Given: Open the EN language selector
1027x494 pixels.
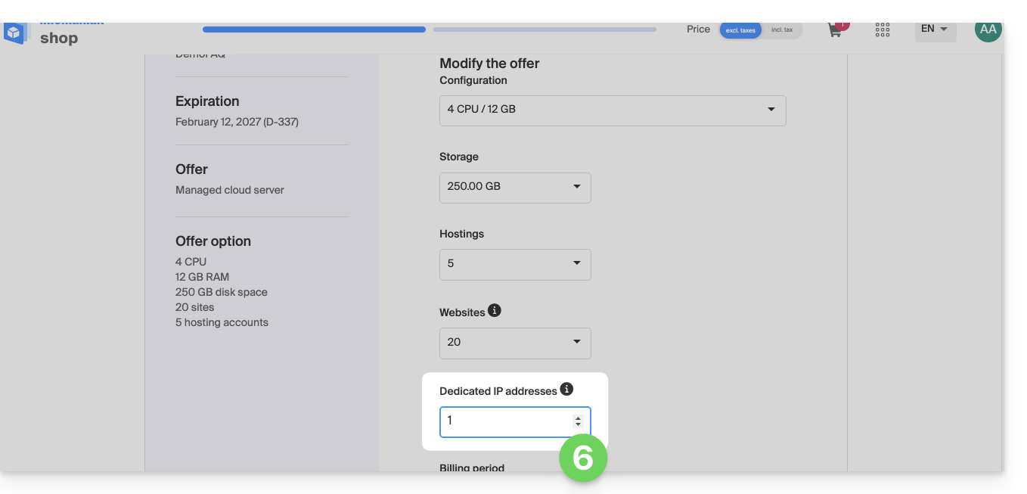Looking at the screenshot, I should click(935, 30).
